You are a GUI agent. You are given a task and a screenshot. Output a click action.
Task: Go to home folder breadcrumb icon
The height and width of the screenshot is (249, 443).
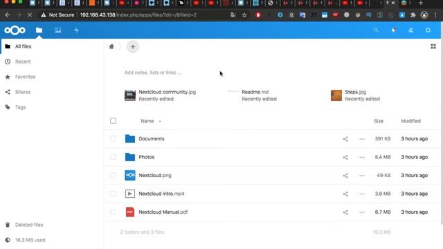(x=111, y=46)
